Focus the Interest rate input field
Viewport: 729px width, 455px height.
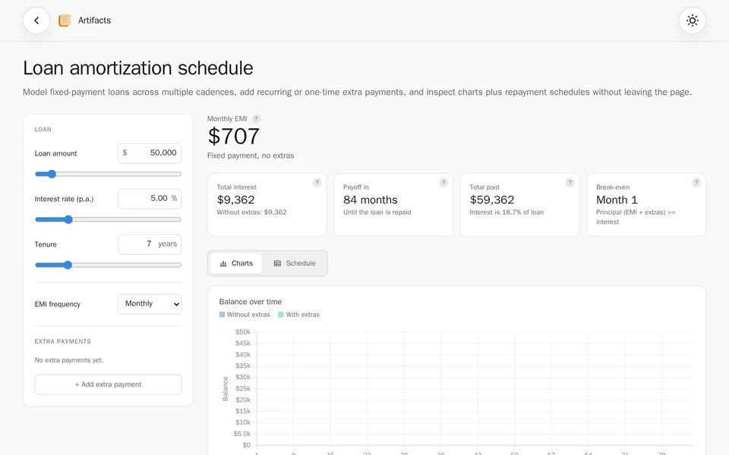coord(150,199)
